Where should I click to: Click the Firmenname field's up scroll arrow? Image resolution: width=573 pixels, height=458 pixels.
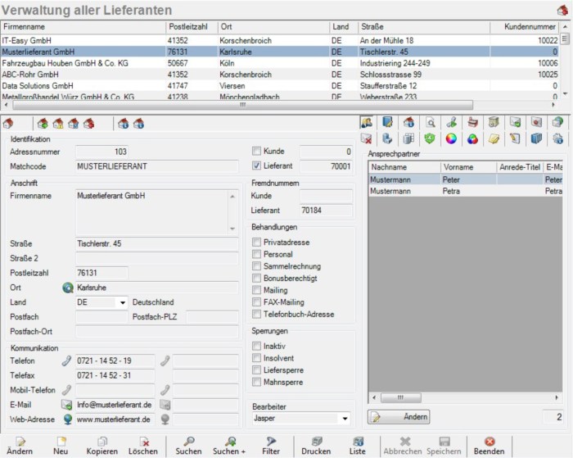[232, 197]
